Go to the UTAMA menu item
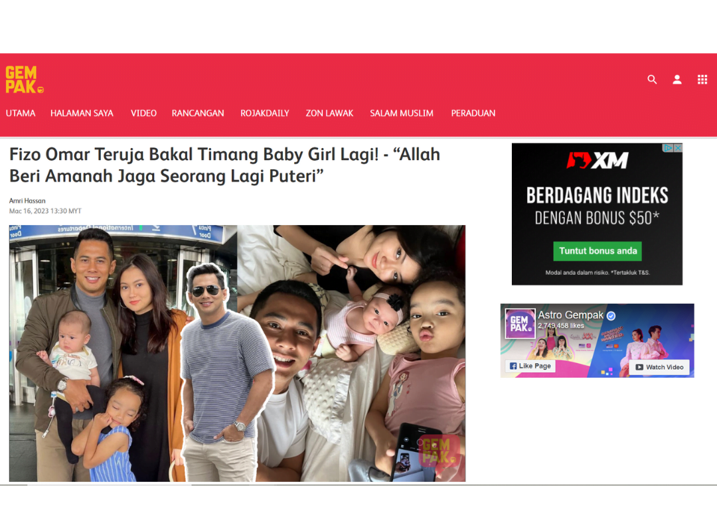The height and width of the screenshot is (531, 717). (x=21, y=113)
